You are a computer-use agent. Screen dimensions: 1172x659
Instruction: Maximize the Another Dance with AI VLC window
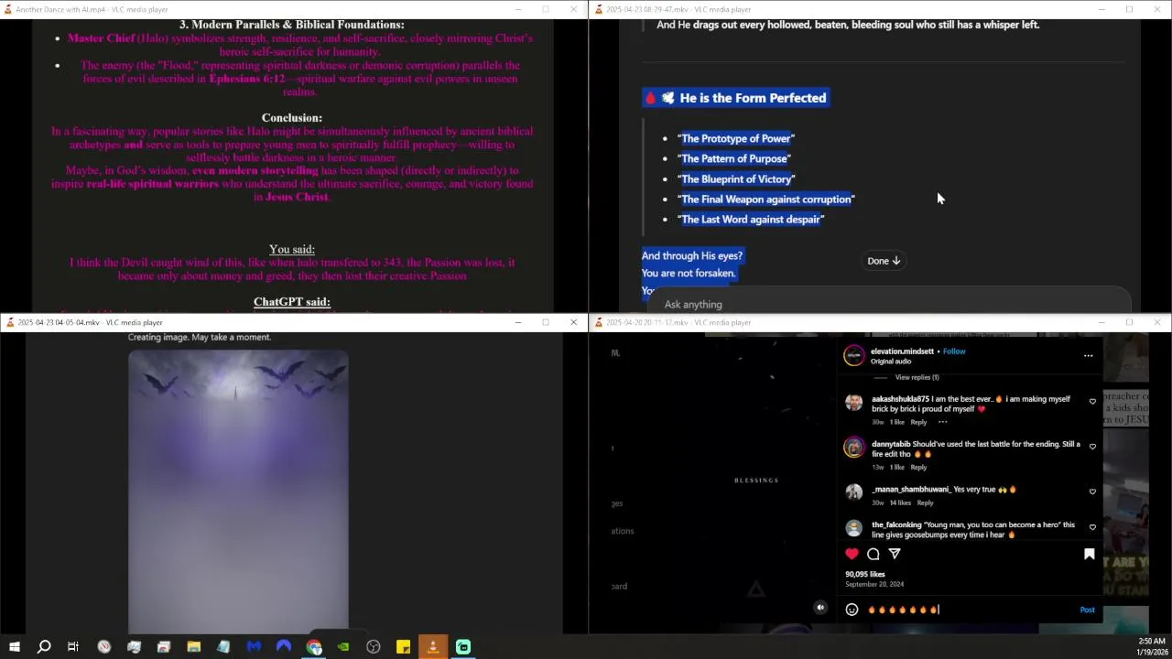pos(546,9)
